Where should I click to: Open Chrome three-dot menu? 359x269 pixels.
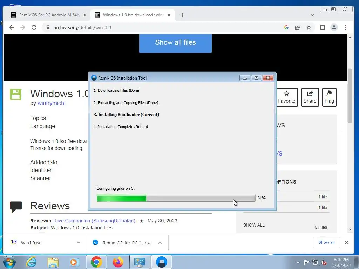tap(345, 27)
